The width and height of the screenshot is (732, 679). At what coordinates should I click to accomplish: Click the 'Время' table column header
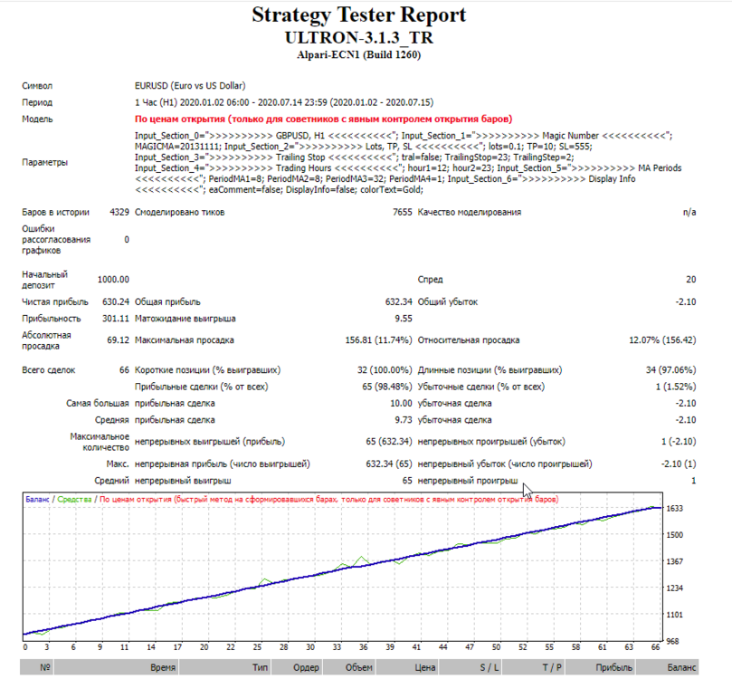tap(163, 668)
